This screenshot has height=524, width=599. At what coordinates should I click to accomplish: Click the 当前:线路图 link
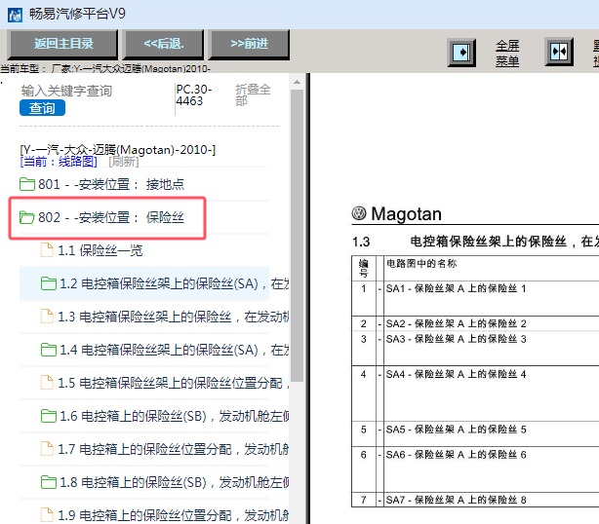click(59, 162)
